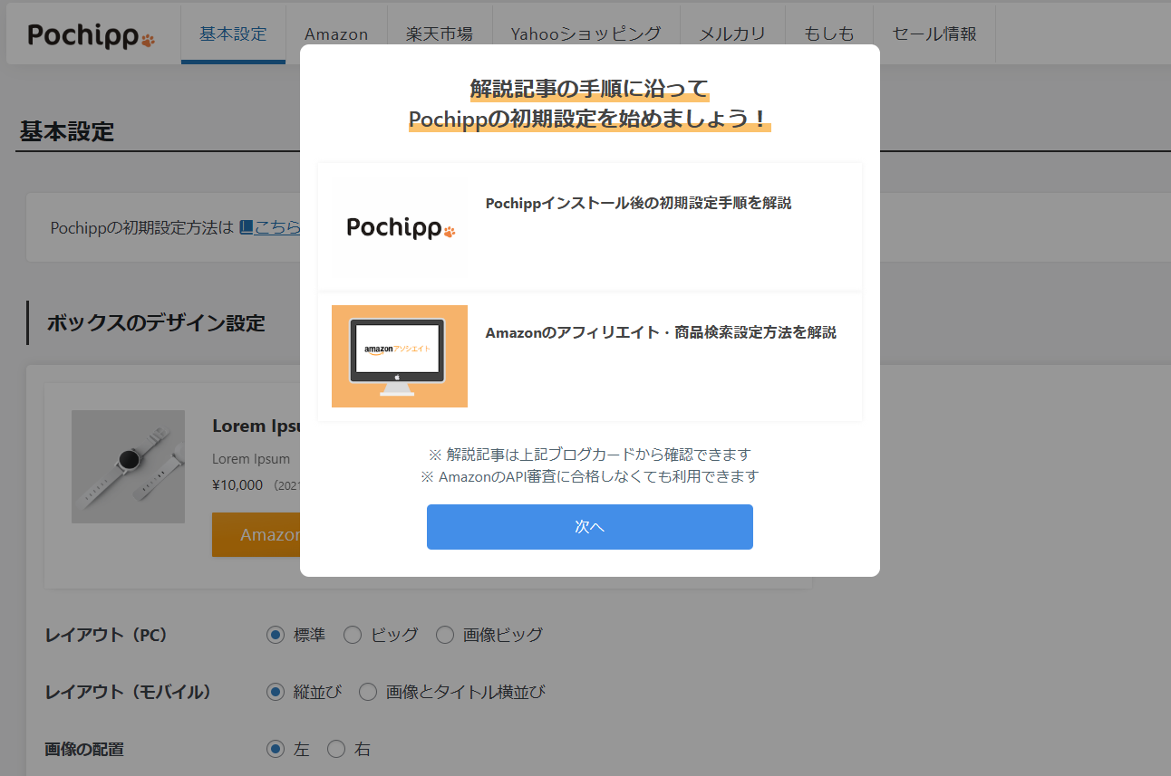Open the 楽天市場 tab

coord(440,34)
